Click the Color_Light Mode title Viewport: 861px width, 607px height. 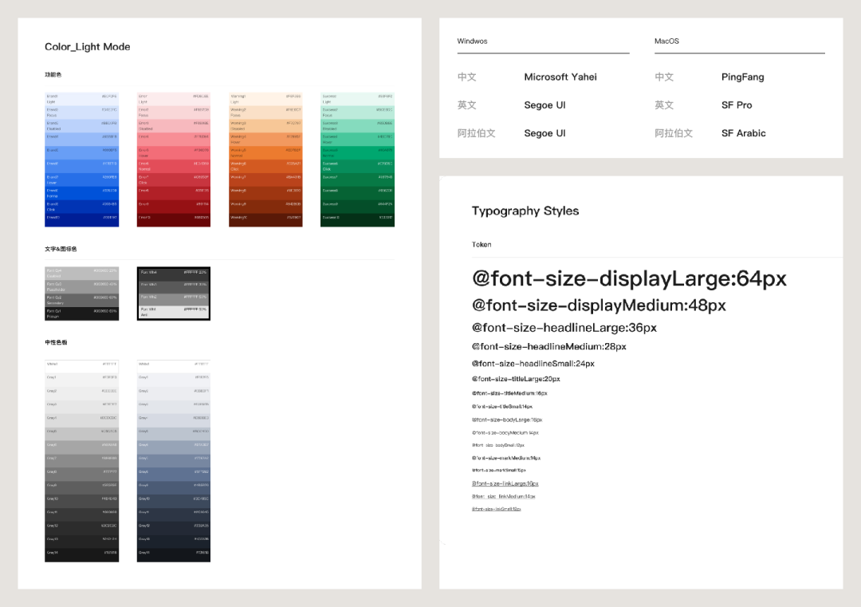click(x=88, y=47)
